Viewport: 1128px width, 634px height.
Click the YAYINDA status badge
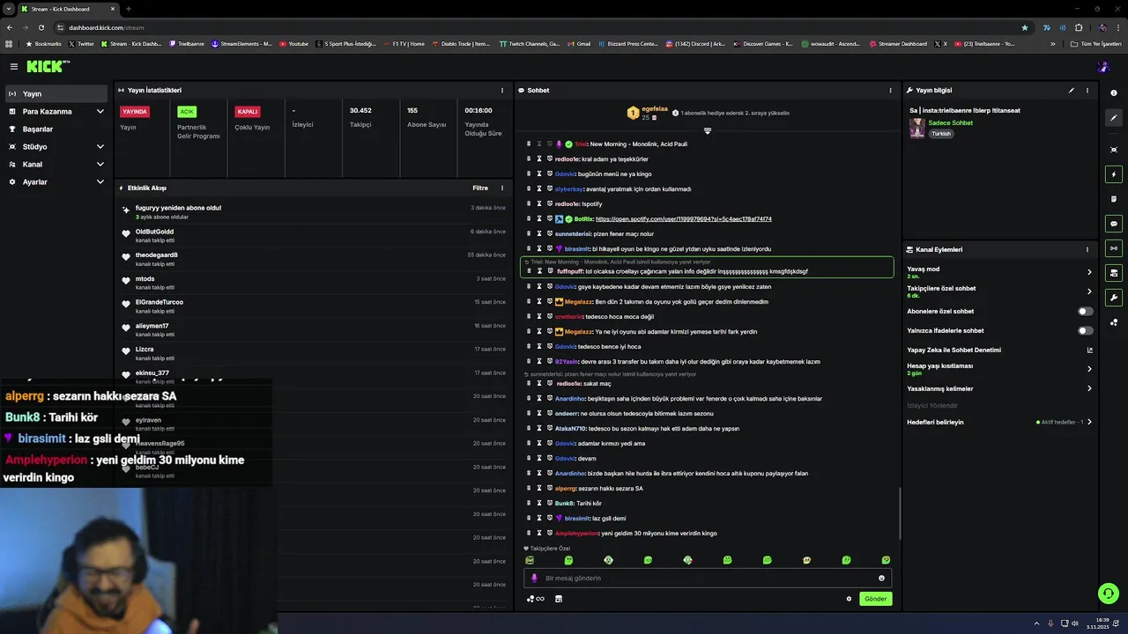click(x=135, y=112)
